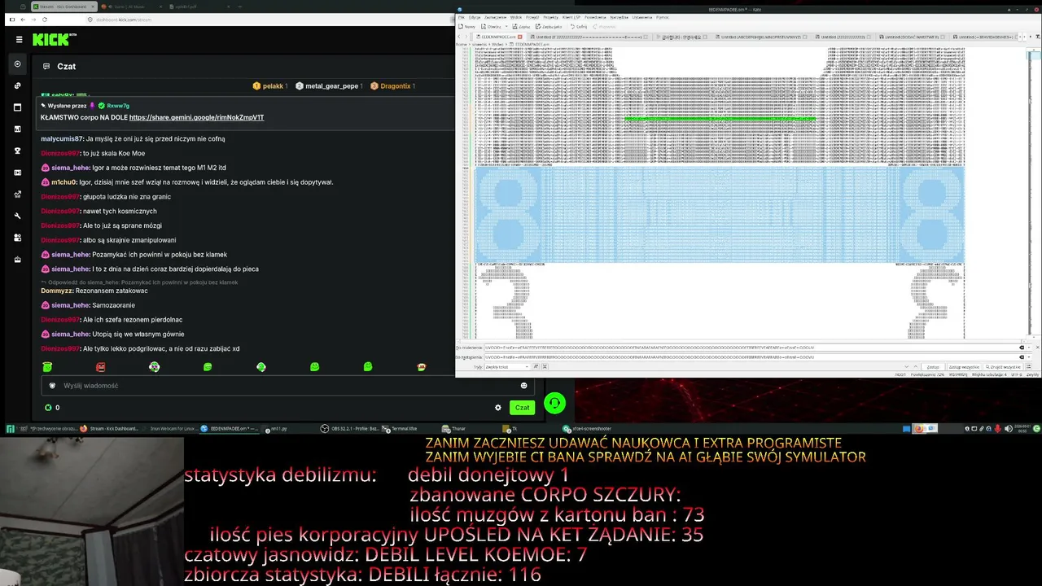The width and height of the screenshot is (1042, 586).
Task: Switch to Untitled (ABCDEFGHIJKLMNOPRSTUVWXYZ) tab
Action: (x=762, y=37)
